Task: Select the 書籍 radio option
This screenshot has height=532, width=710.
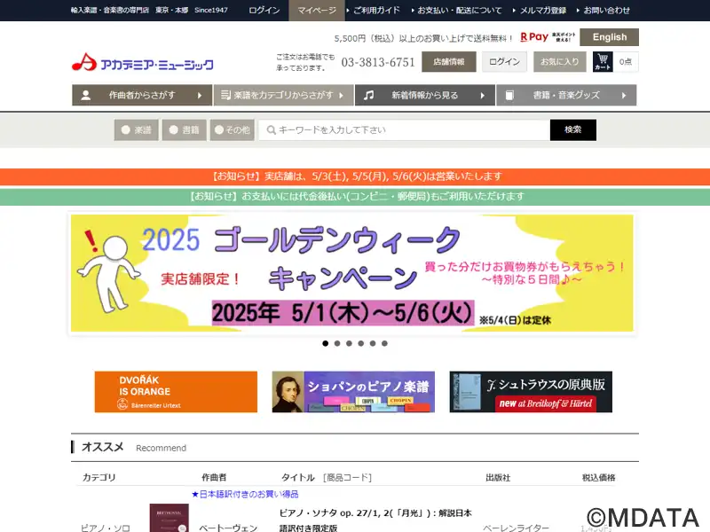Action: tap(184, 130)
